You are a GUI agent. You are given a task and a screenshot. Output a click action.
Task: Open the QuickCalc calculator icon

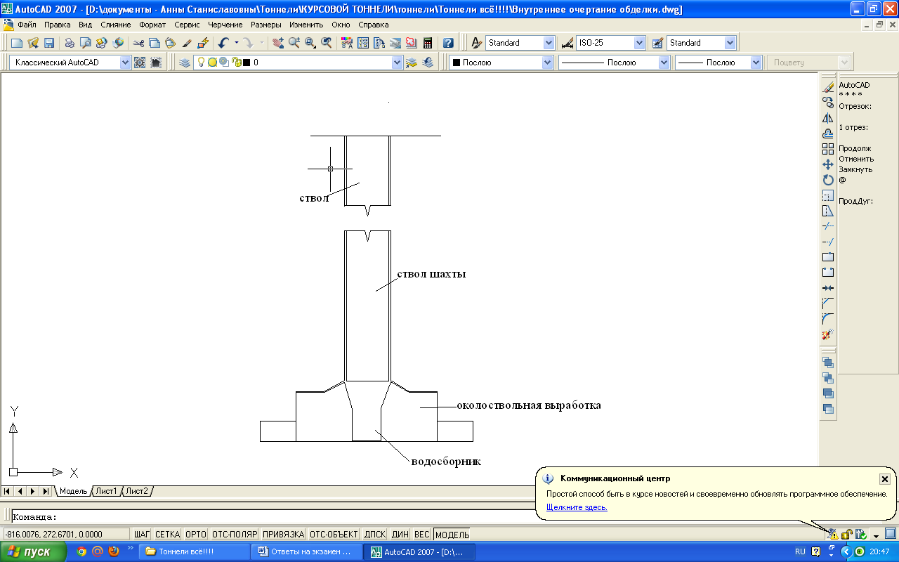click(x=428, y=43)
